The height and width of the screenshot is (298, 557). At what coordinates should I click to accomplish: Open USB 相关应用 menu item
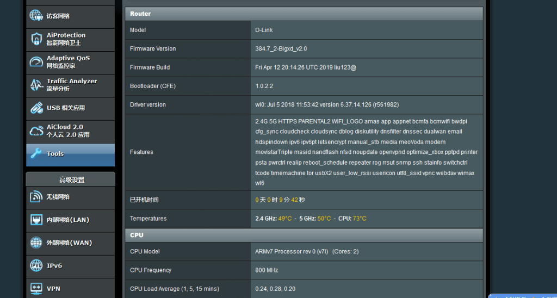pyautogui.click(x=70, y=108)
